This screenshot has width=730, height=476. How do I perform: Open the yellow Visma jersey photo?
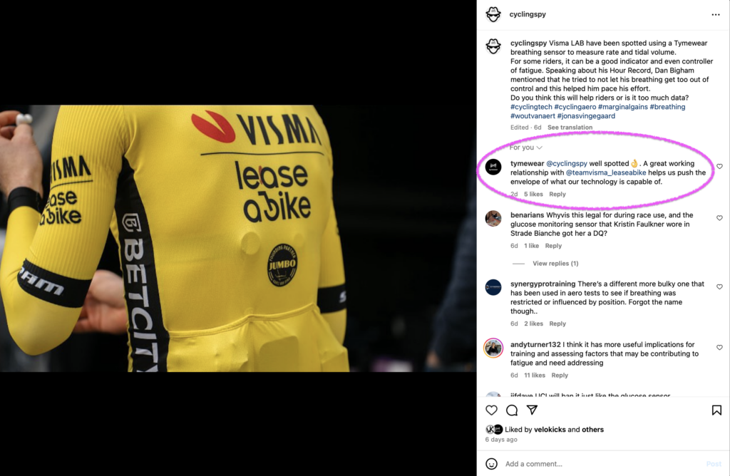coord(237,238)
